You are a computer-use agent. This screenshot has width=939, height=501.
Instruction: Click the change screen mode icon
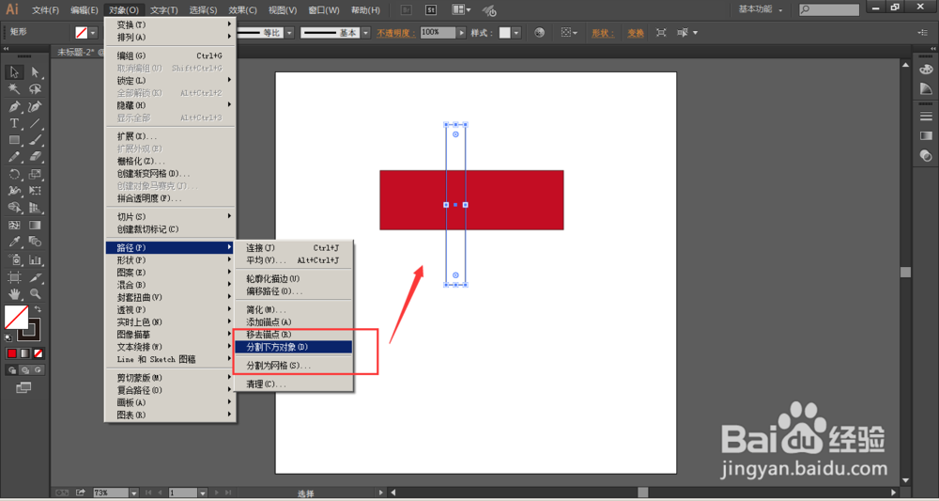(x=23, y=388)
